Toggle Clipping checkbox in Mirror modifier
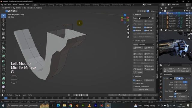 point(175,94)
